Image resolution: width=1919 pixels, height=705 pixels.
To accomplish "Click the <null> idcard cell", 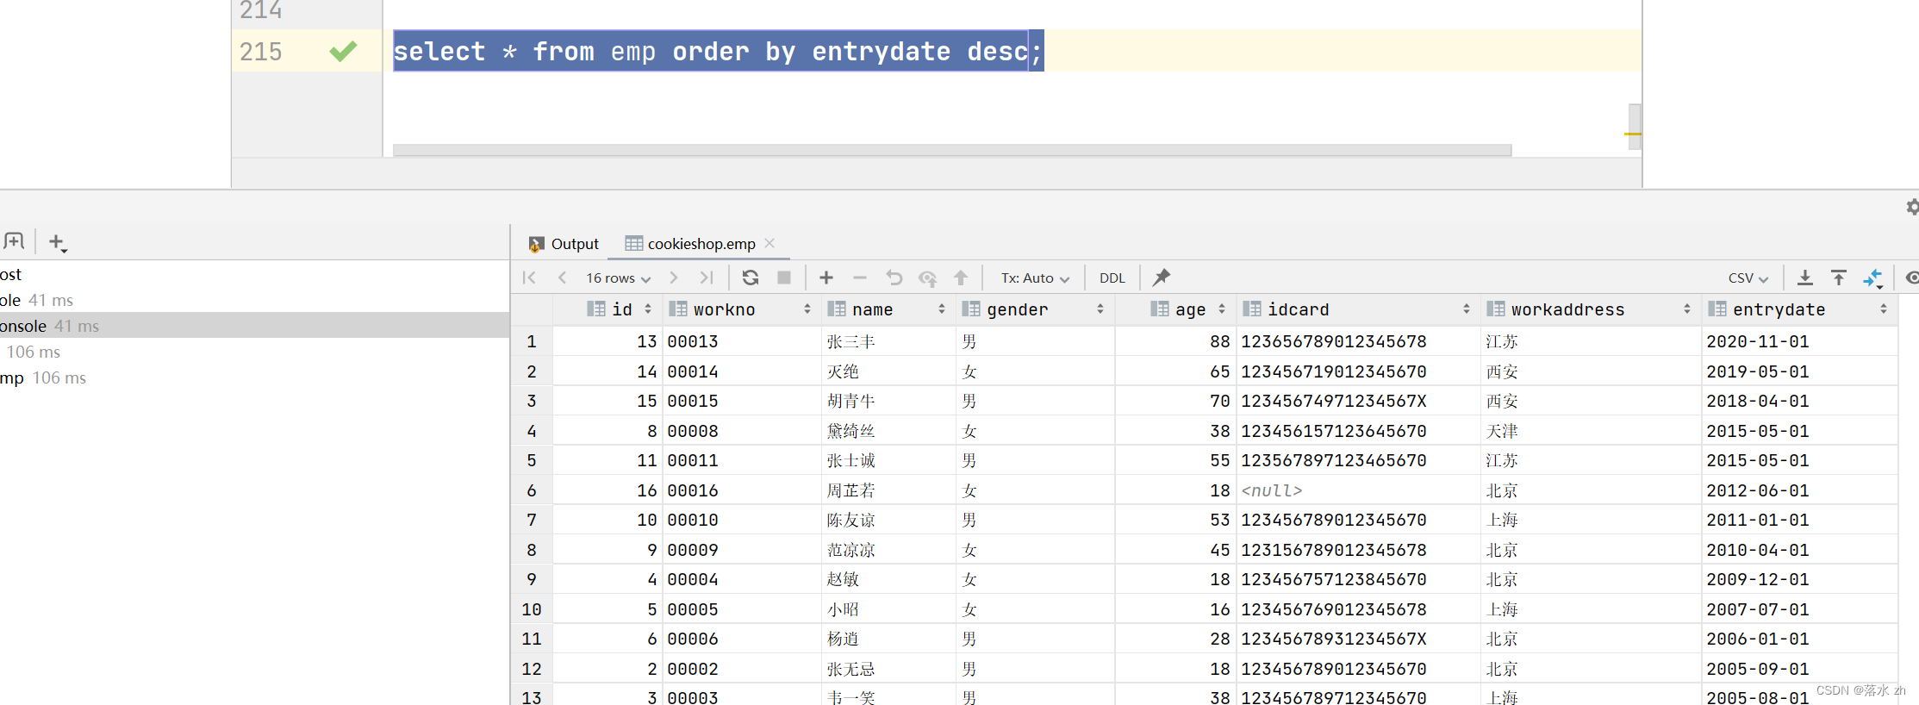I will coord(1358,490).
